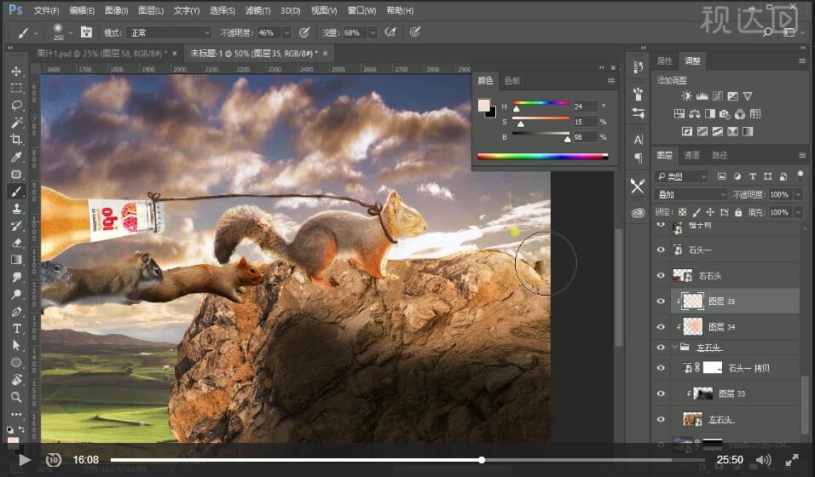Viewport: 815px width, 477px height.
Task: Toggle pressure for opacity icon
Action: (x=304, y=32)
